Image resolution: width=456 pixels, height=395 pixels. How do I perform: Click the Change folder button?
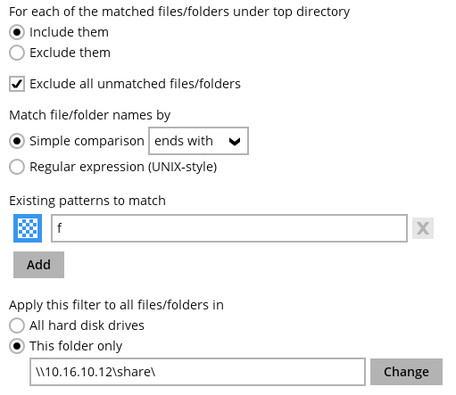[406, 372]
